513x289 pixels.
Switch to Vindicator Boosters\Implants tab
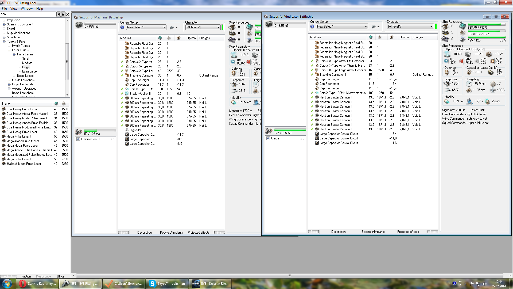[x=373, y=232]
